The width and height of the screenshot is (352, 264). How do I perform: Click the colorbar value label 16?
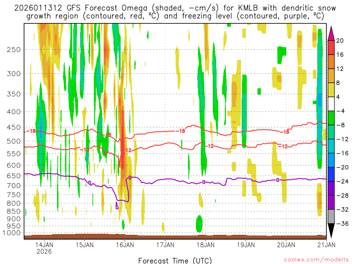pyautogui.click(x=340, y=55)
